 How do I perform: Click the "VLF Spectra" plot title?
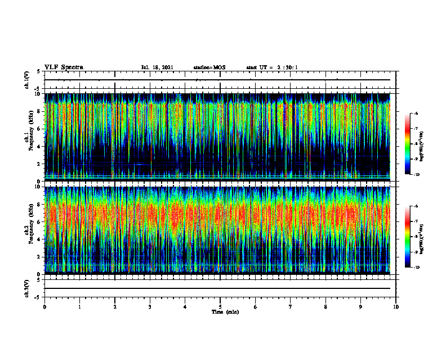(64, 67)
